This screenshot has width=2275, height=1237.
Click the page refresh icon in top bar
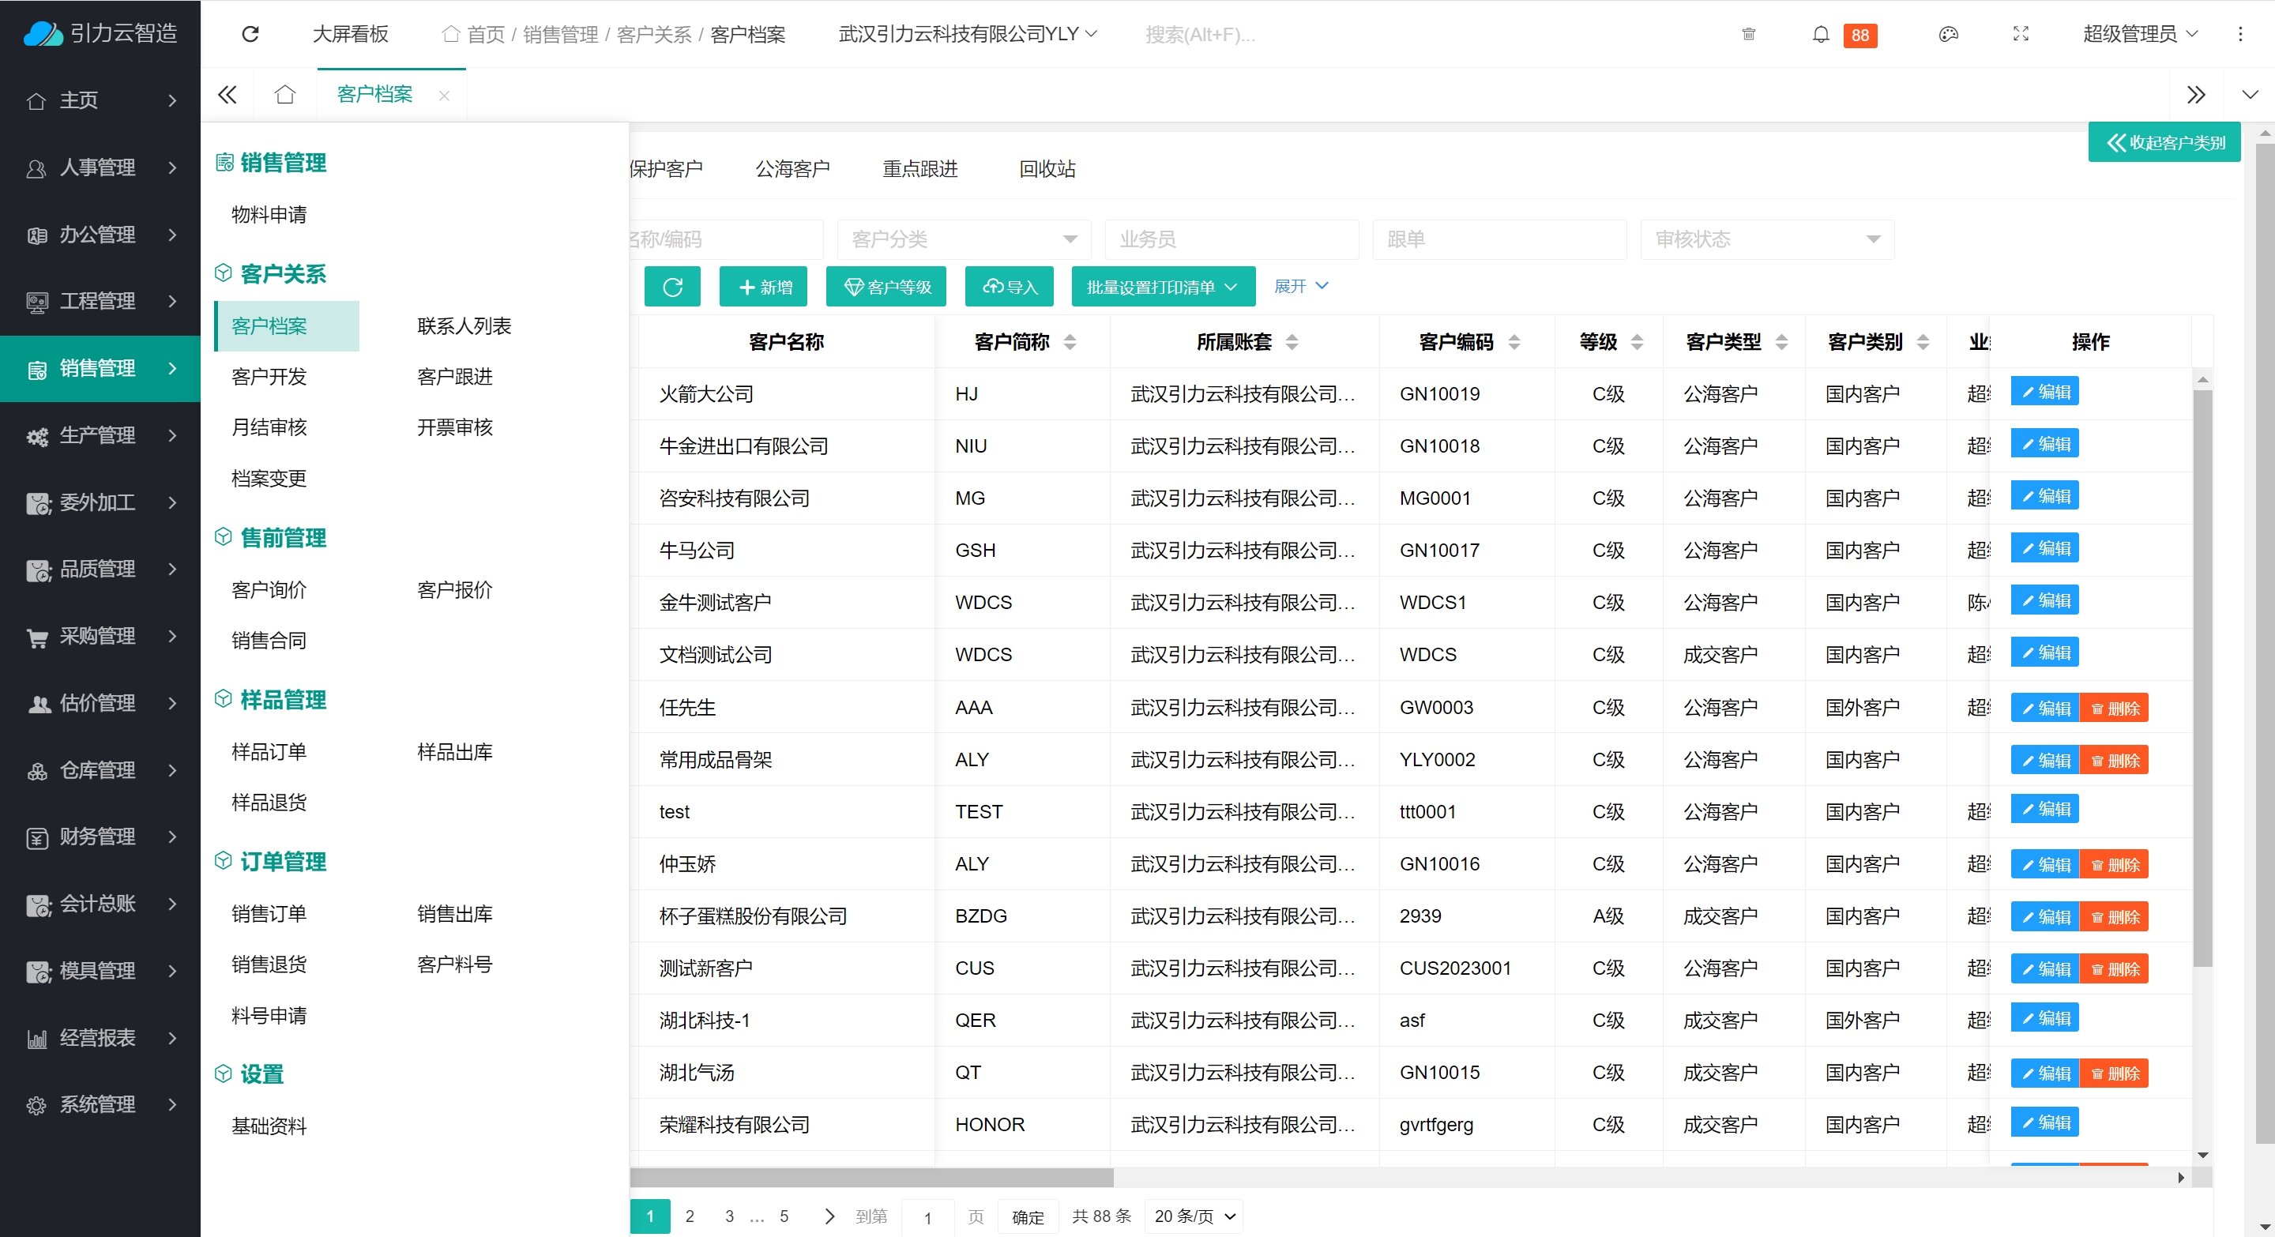coord(250,33)
